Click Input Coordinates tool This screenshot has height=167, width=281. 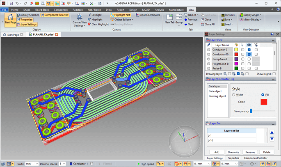point(148,15)
